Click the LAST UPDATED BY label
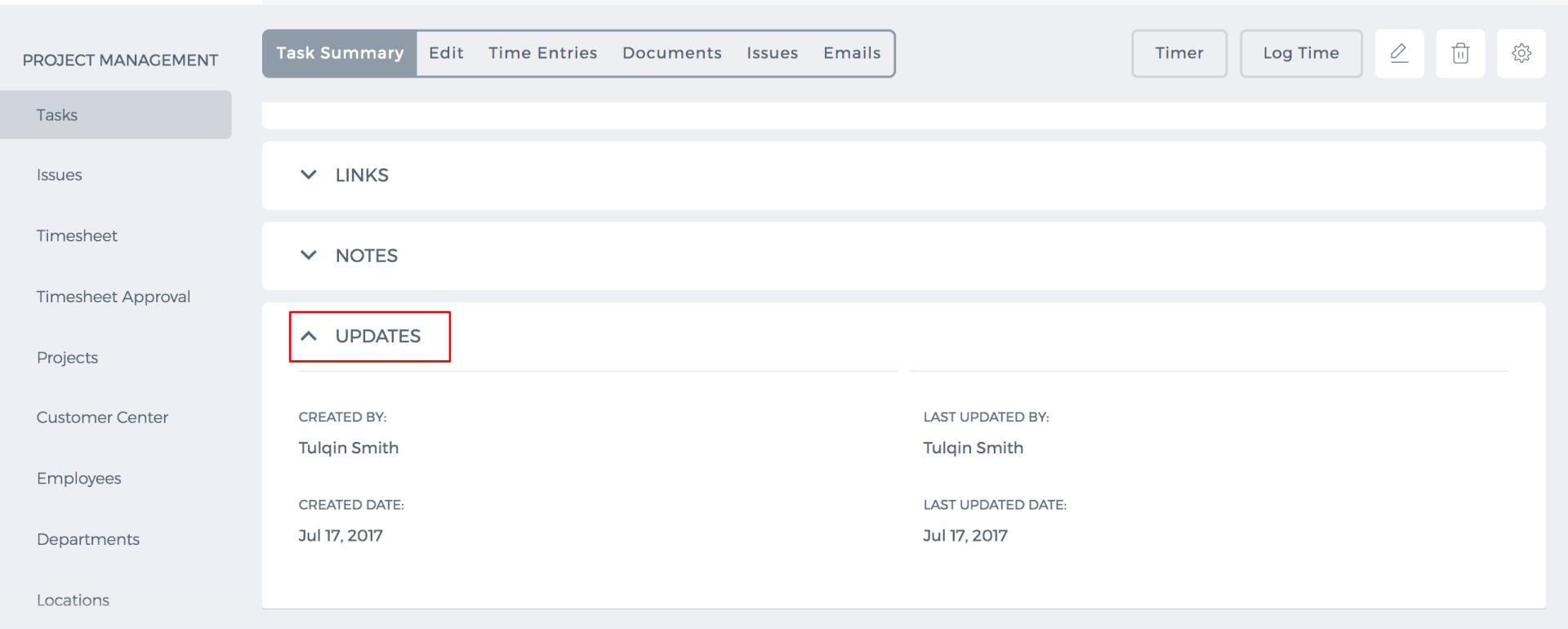This screenshot has width=1568, height=629. (x=986, y=417)
